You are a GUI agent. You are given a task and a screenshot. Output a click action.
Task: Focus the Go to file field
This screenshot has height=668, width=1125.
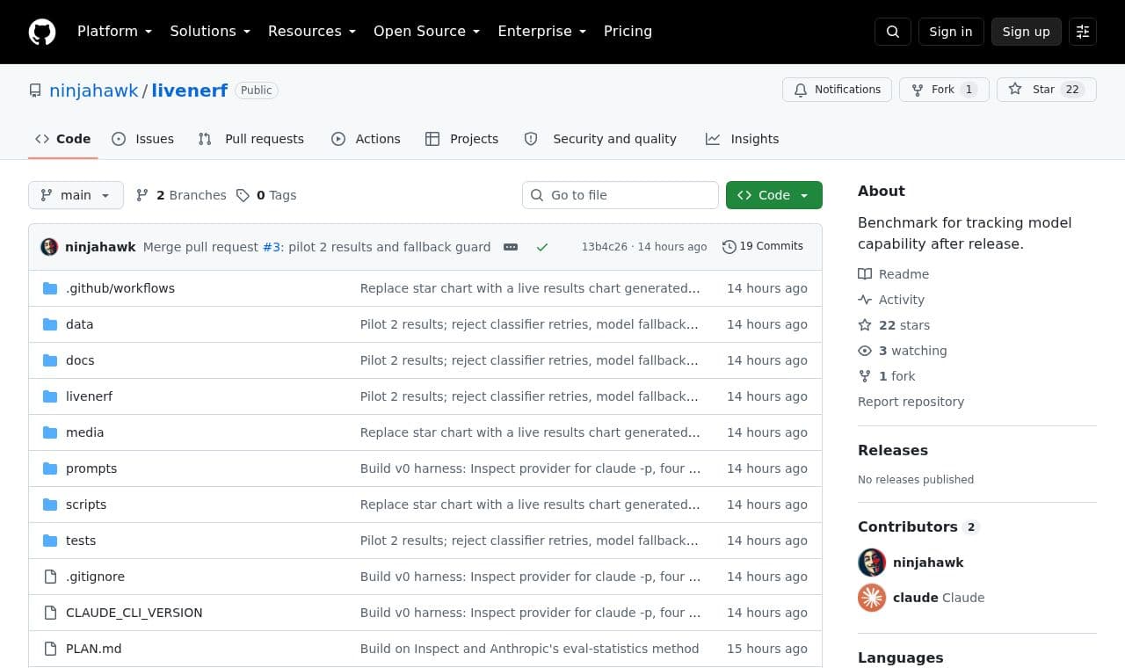[x=621, y=195]
